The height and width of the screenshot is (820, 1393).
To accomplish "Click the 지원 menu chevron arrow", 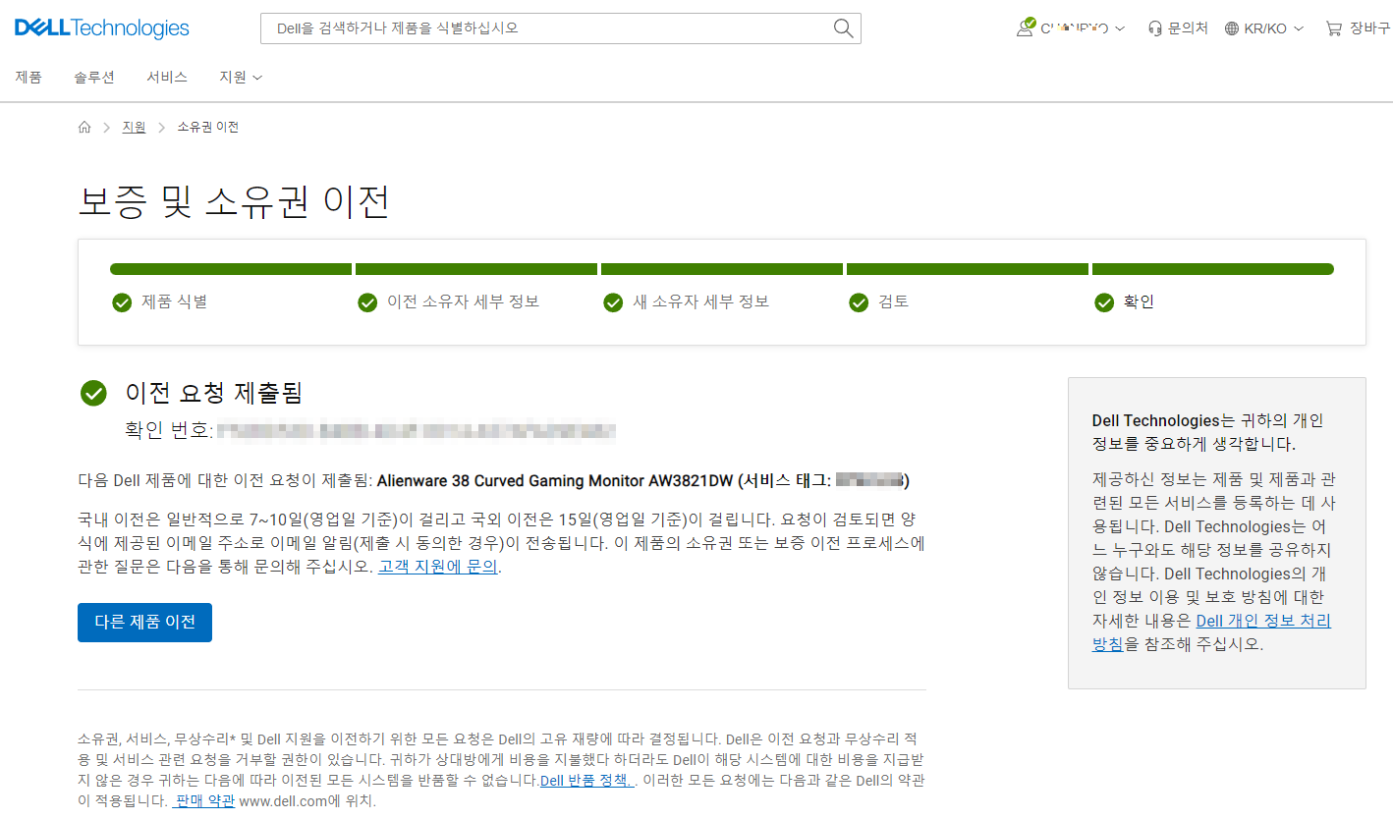I will (257, 78).
